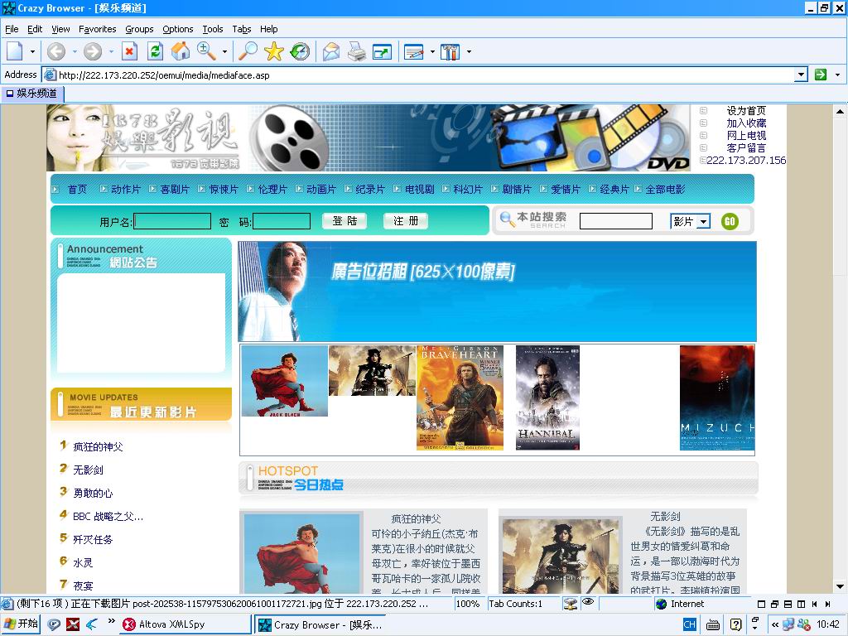Click the tile windows horizontally status icon
Screen dimensions: 848x636
(788, 604)
